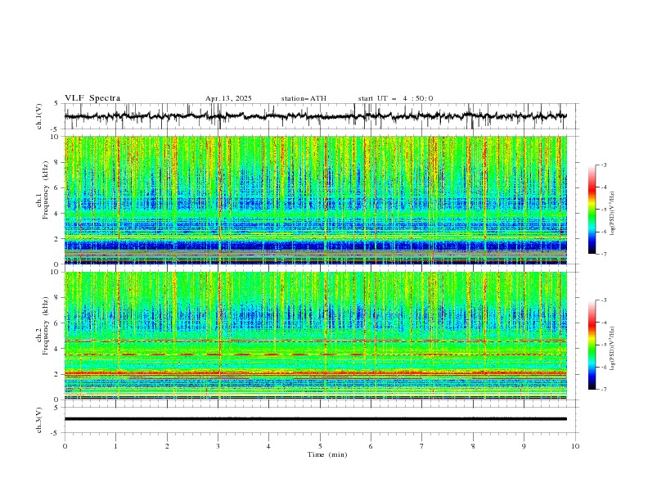The width and height of the screenshot is (648, 501).
Task: Click the ch.1 PSD color bar
Action: click(x=592, y=209)
